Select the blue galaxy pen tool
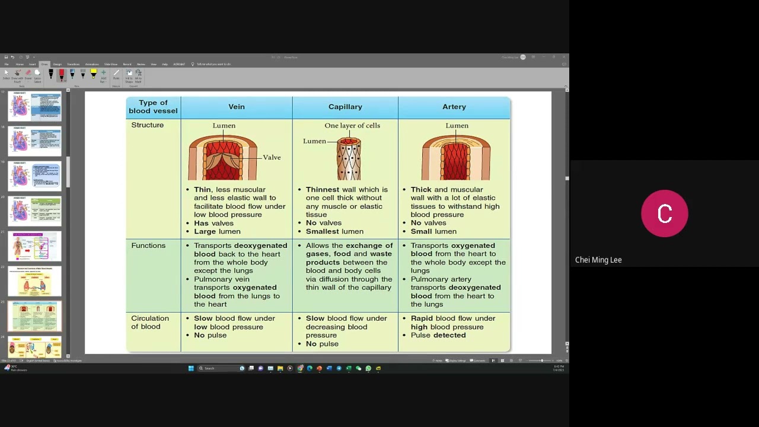759x427 pixels. pyautogui.click(x=72, y=74)
